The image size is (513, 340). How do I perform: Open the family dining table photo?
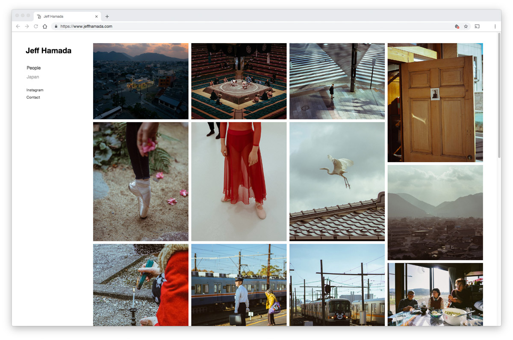435,294
